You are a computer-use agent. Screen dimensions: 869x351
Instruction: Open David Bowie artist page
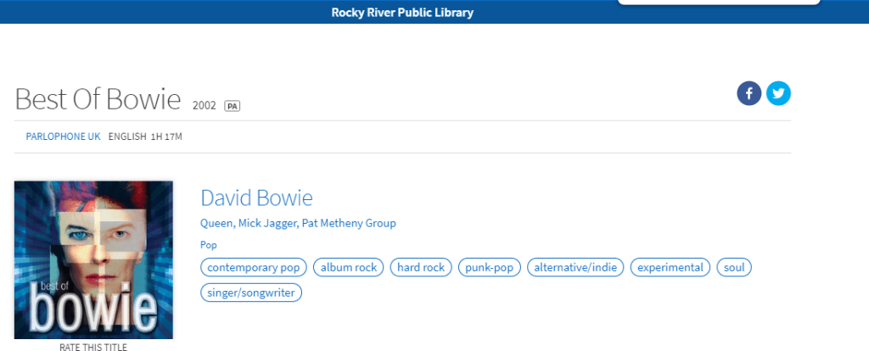256,198
